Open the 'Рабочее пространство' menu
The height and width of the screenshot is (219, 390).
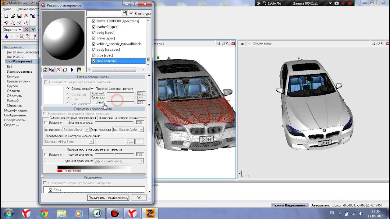(27, 9)
